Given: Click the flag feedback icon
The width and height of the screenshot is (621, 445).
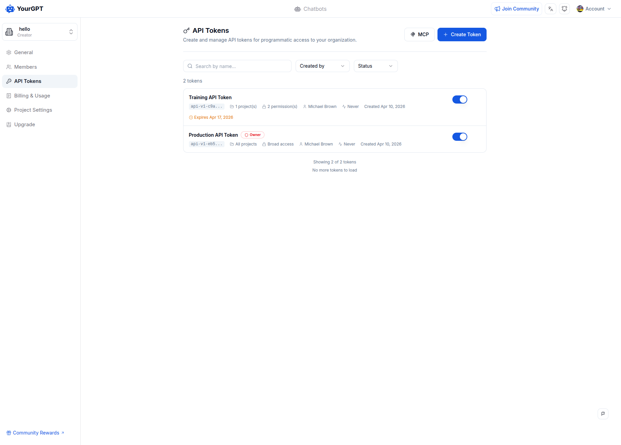Looking at the screenshot, I should tap(603, 414).
